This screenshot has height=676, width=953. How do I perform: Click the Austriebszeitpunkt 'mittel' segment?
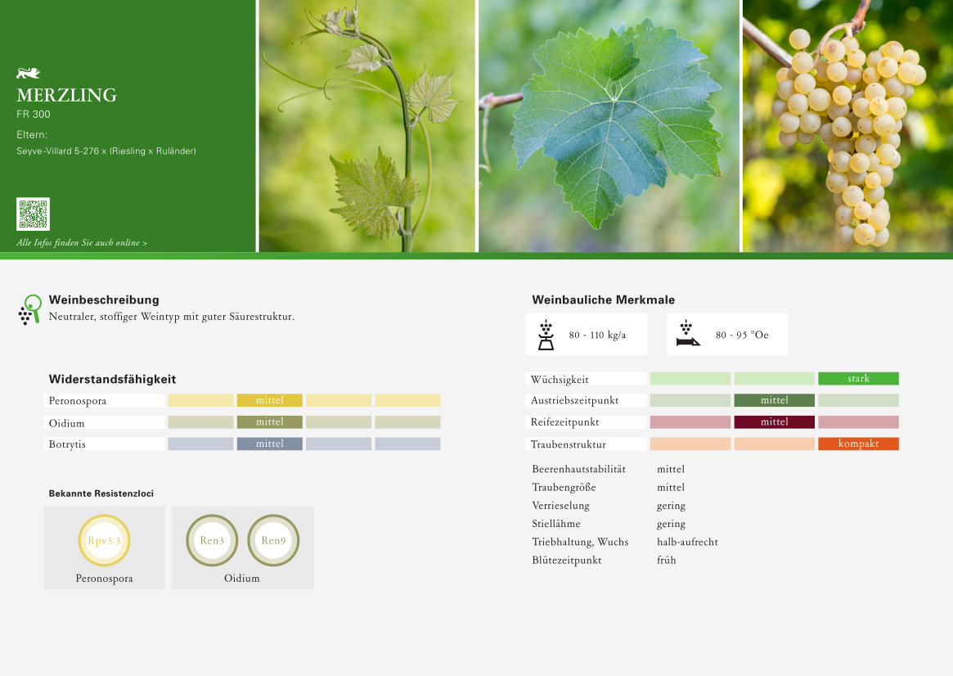pyautogui.click(x=774, y=400)
